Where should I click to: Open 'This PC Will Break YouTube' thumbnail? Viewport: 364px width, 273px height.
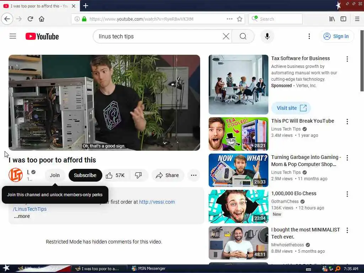tap(239, 134)
